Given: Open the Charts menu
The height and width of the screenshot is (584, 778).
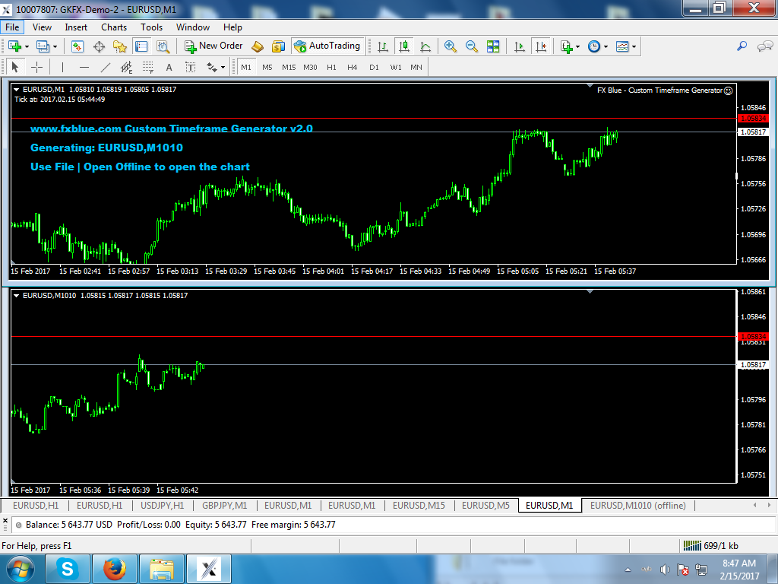Looking at the screenshot, I should pos(114,27).
